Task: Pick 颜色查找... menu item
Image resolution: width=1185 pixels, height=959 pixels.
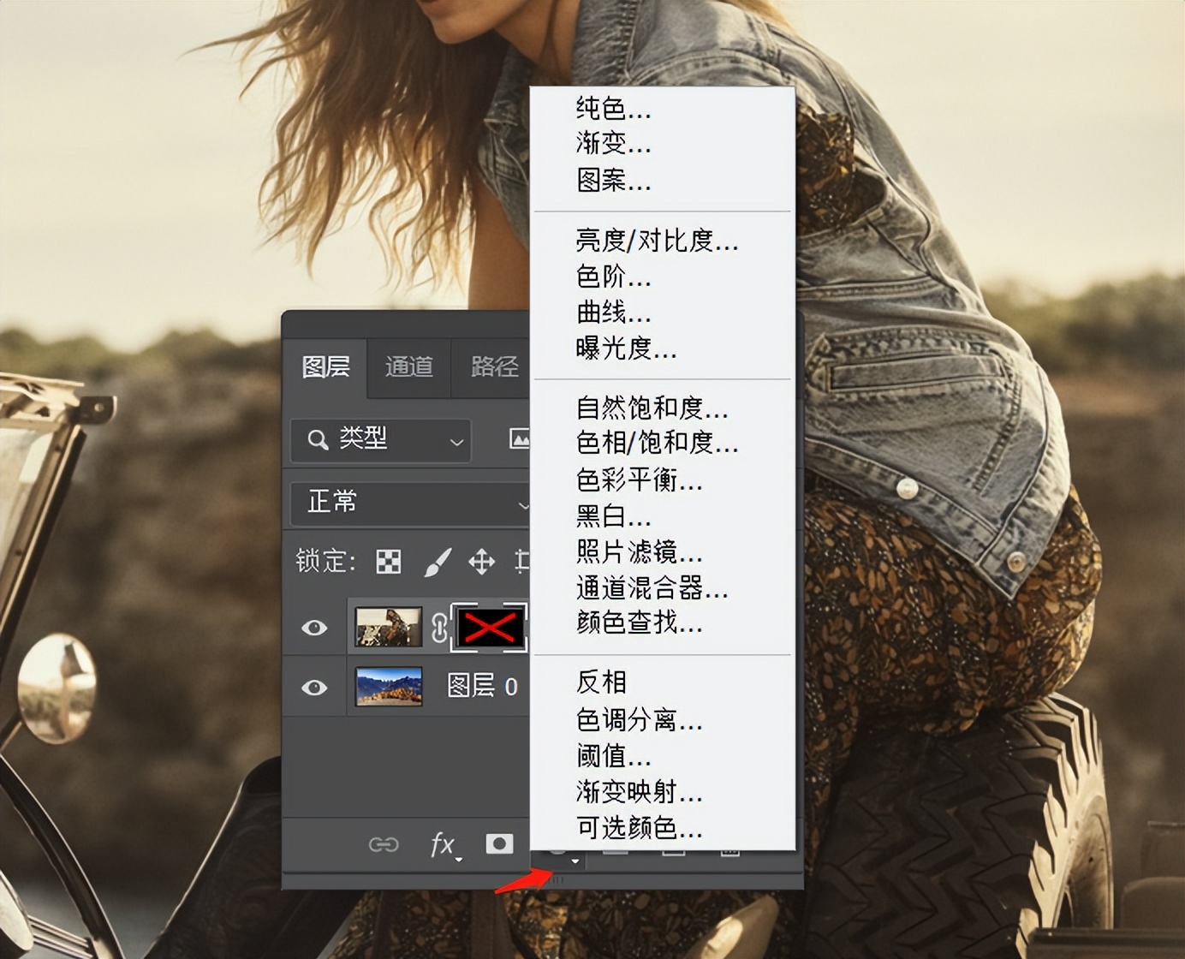Action: pos(639,622)
